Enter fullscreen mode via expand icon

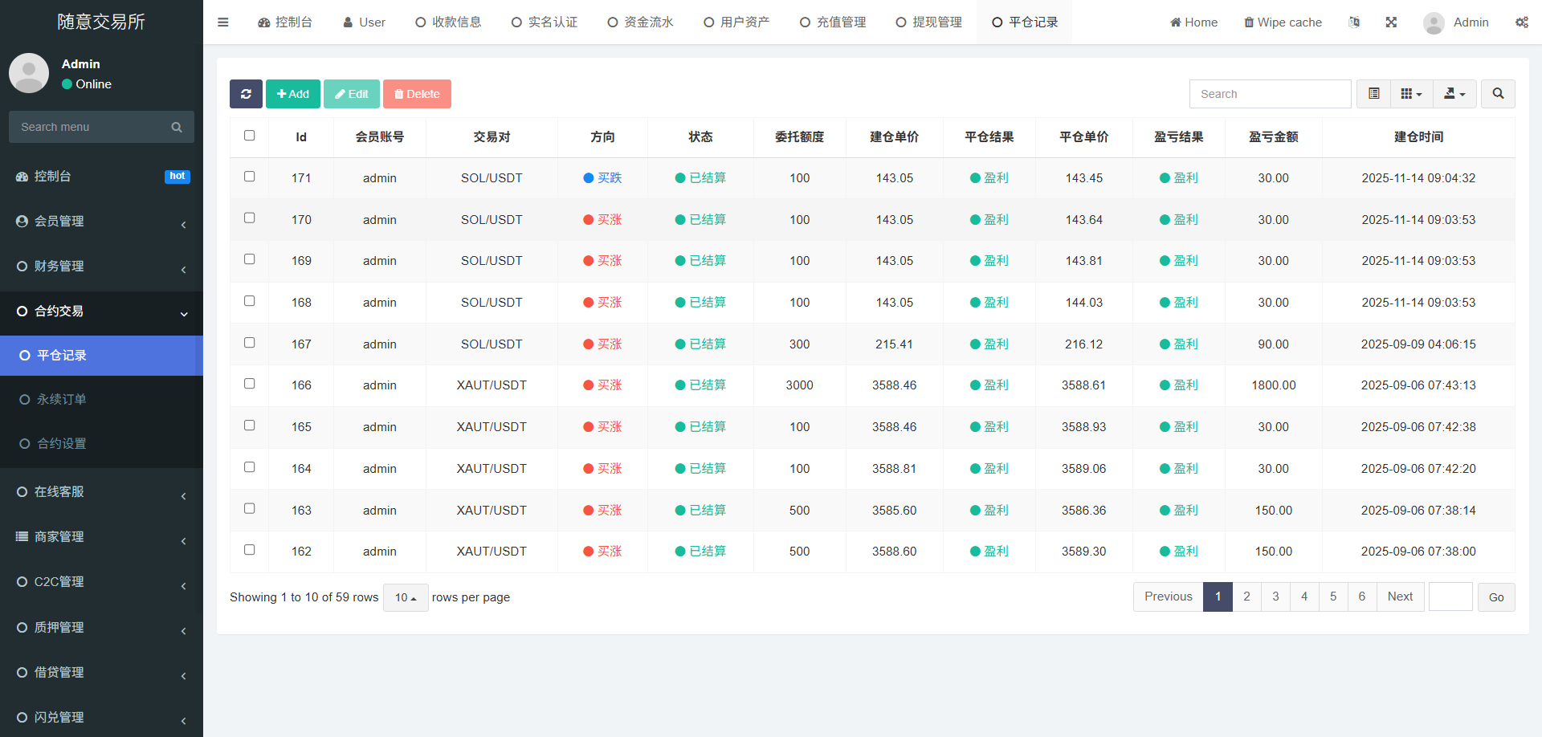click(1391, 22)
